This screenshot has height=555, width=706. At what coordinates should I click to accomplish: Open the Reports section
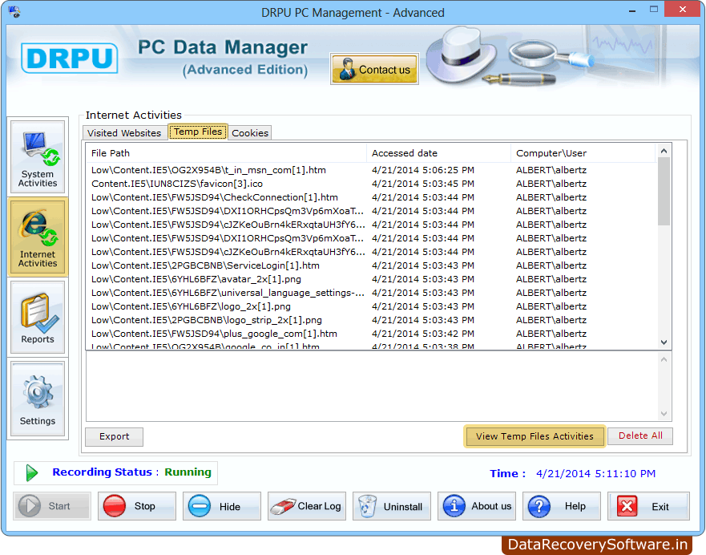coord(38,317)
